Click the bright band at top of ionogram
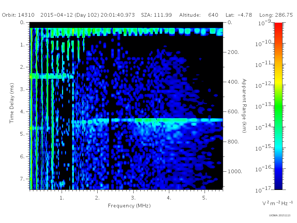 coord(126,32)
